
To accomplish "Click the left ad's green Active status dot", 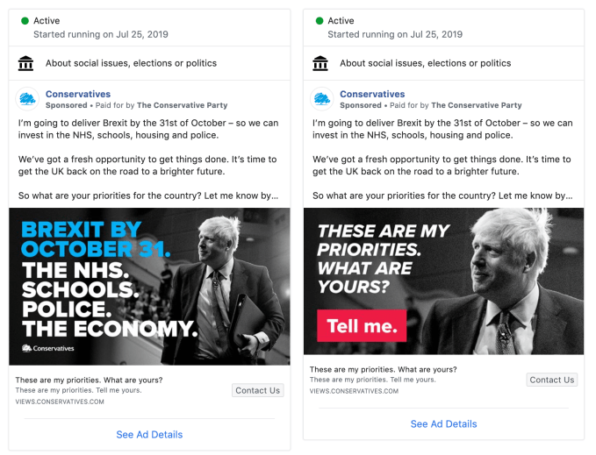I will tap(25, 21).
